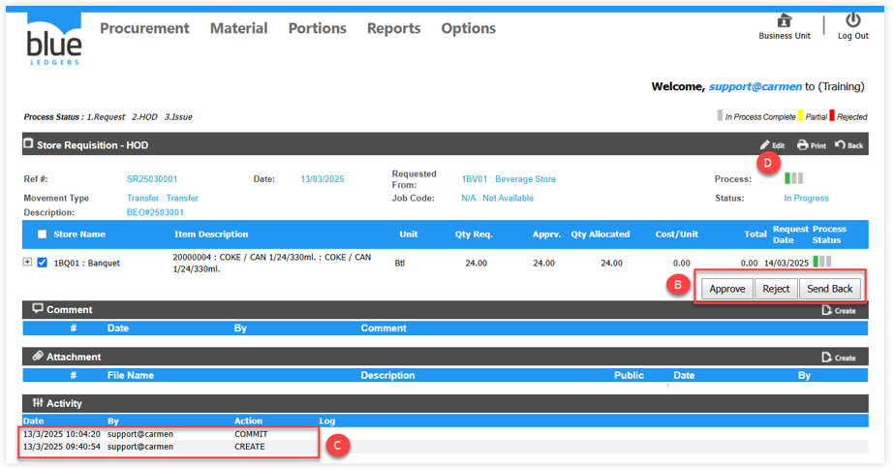Screen dimensions: 894x469
Task: Click the Send Back button
Action: click(829, 289)
